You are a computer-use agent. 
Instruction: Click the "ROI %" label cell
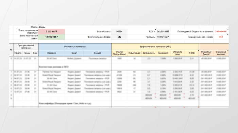click(x=152, y=32)
